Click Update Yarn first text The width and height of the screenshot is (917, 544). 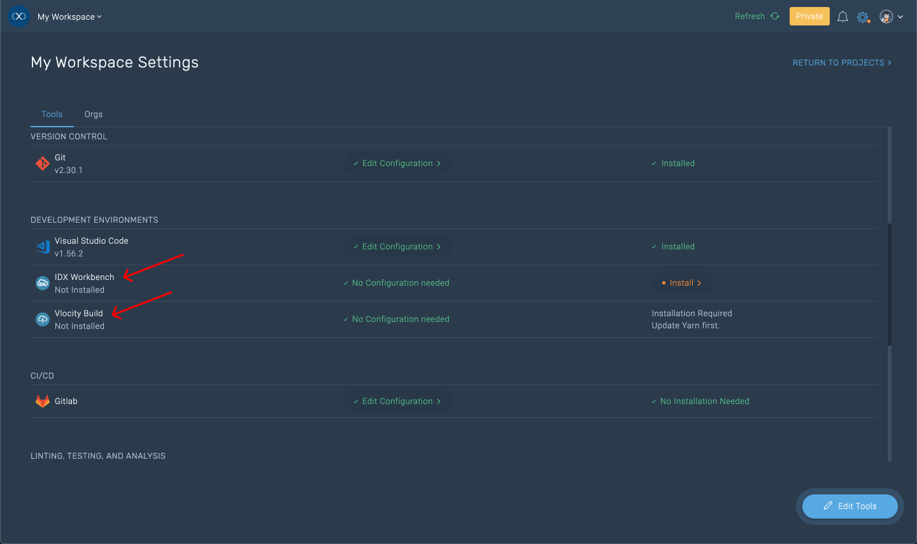(685, 326)
